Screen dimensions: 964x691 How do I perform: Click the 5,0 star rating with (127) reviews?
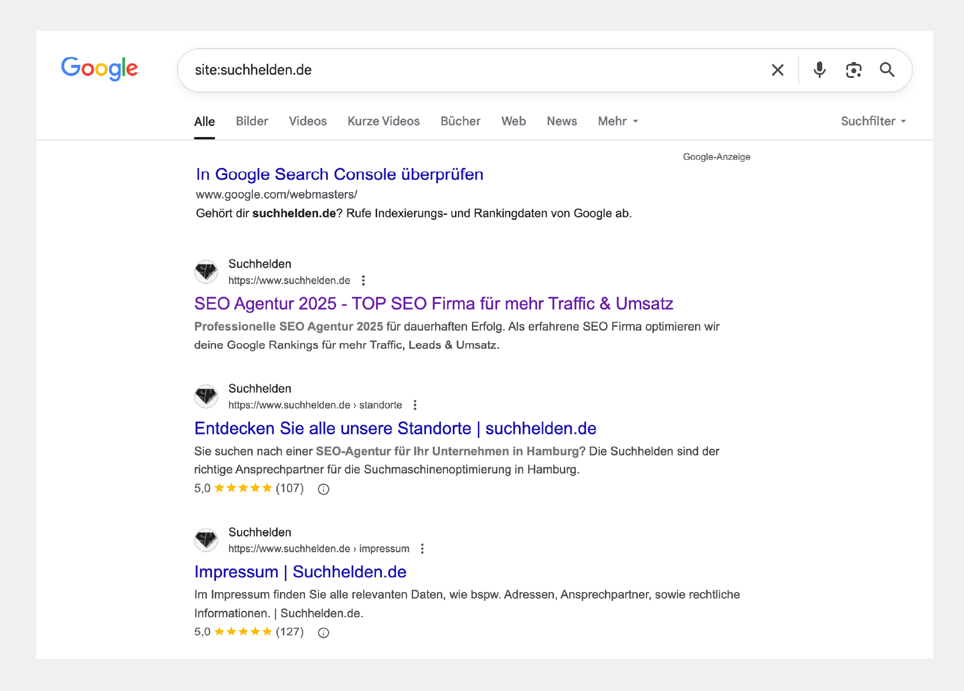249,632
